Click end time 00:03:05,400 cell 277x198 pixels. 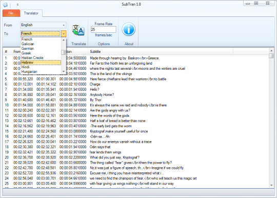(x=46, y=184)
